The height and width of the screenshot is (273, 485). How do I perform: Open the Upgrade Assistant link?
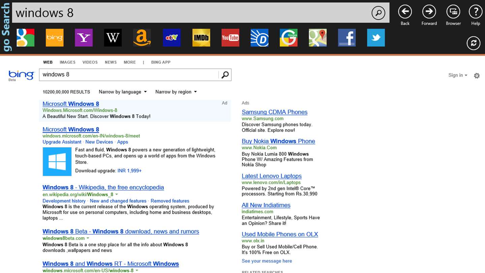click(x=62, y=142)
